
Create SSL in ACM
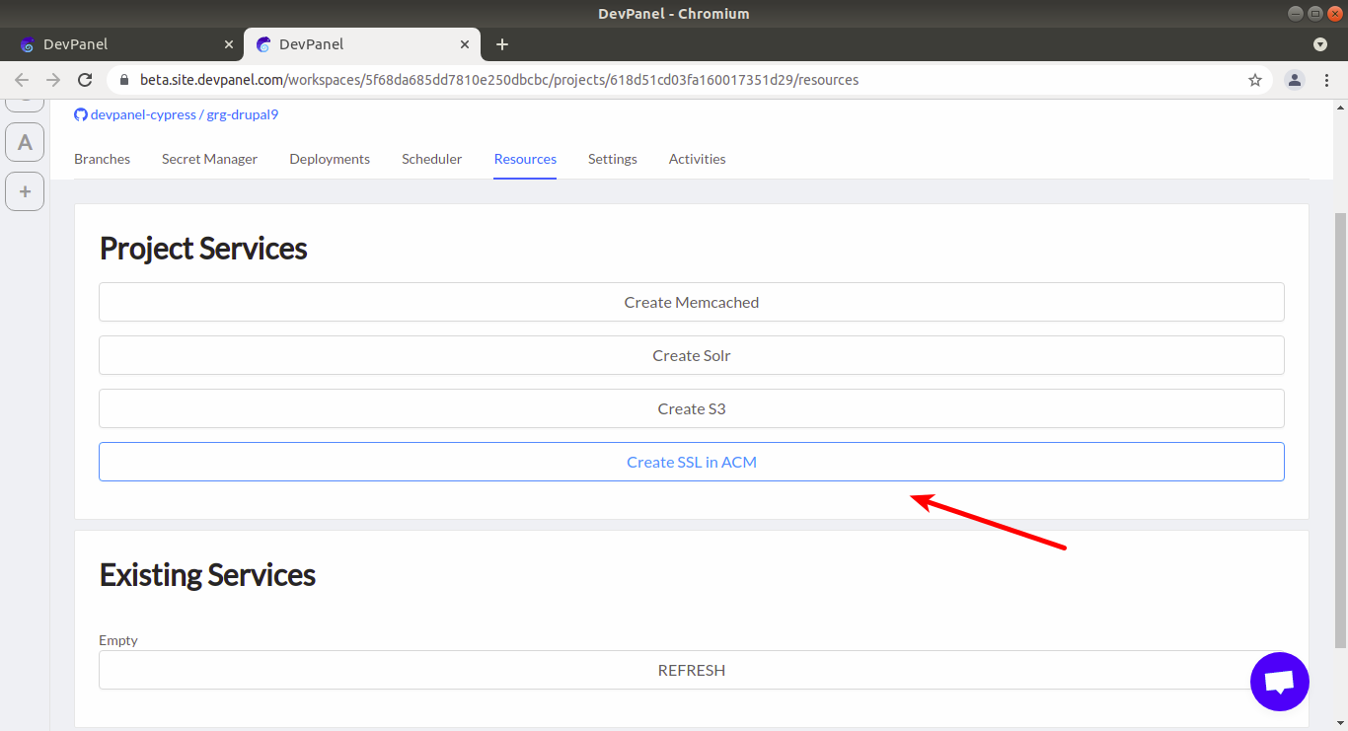click(x=691, y=461)
